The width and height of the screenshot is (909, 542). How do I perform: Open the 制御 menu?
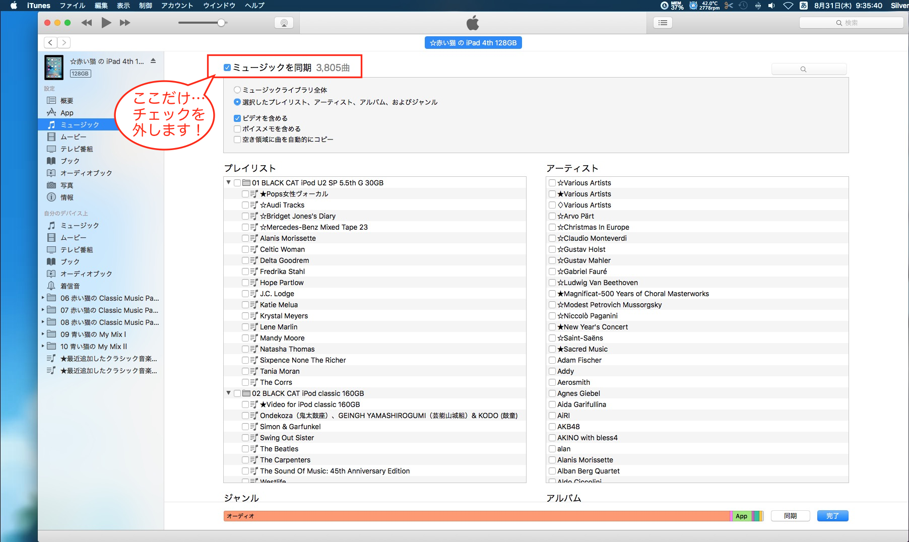(x=146, y=6)
